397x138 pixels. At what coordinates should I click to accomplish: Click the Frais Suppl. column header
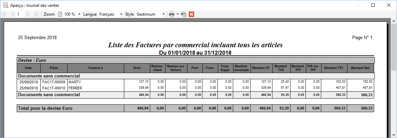coord(225,68)
